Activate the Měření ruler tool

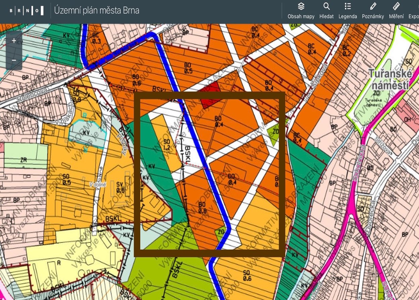point(396,6)
